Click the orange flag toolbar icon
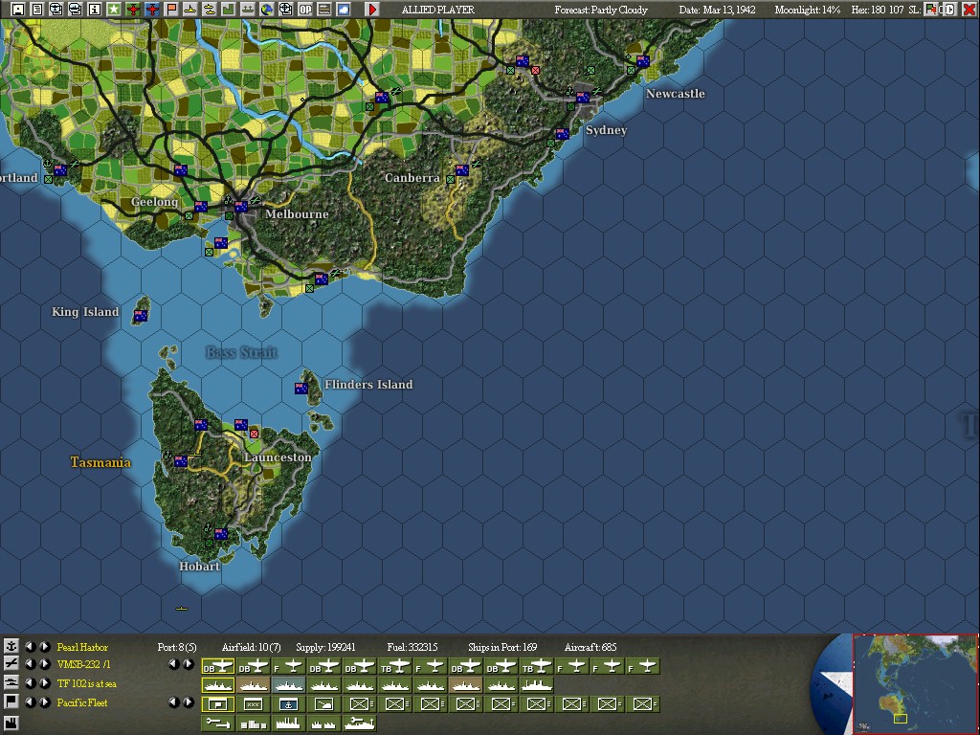 click(170, 10)
